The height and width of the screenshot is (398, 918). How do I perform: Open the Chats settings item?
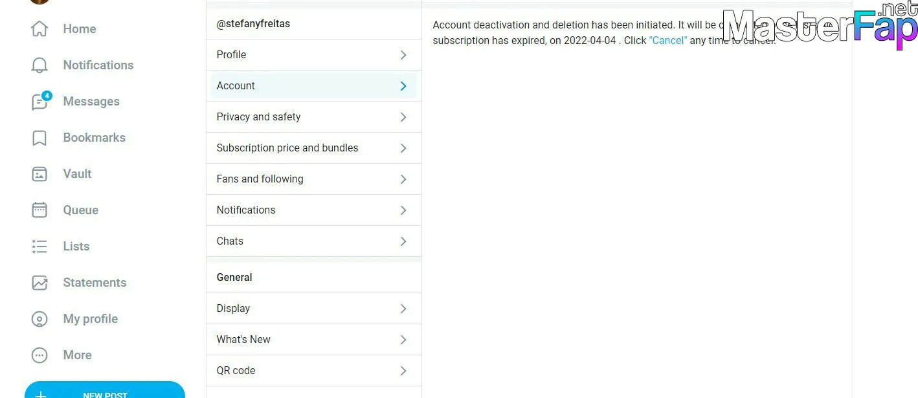click(314, 241)
